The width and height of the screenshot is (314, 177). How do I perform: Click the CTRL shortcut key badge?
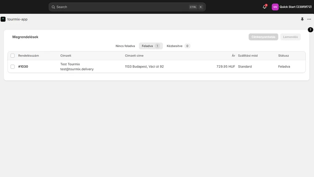coord(193,7)
